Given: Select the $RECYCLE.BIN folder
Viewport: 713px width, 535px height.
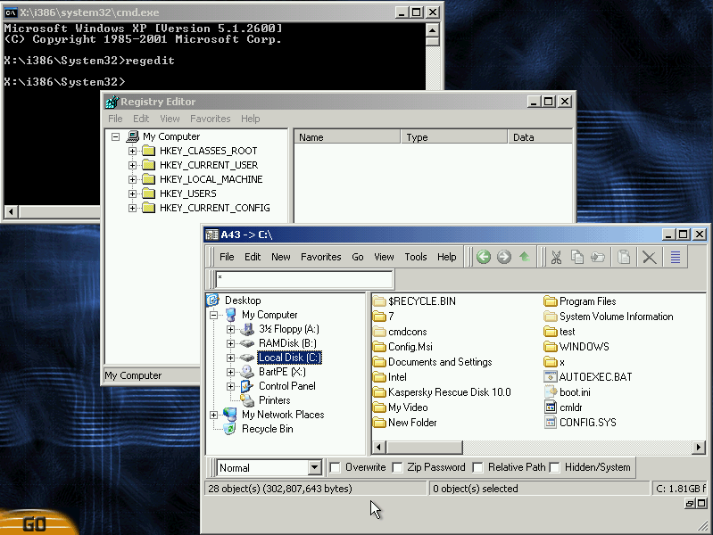Looking at the screenshot, I should click(421, 301).
